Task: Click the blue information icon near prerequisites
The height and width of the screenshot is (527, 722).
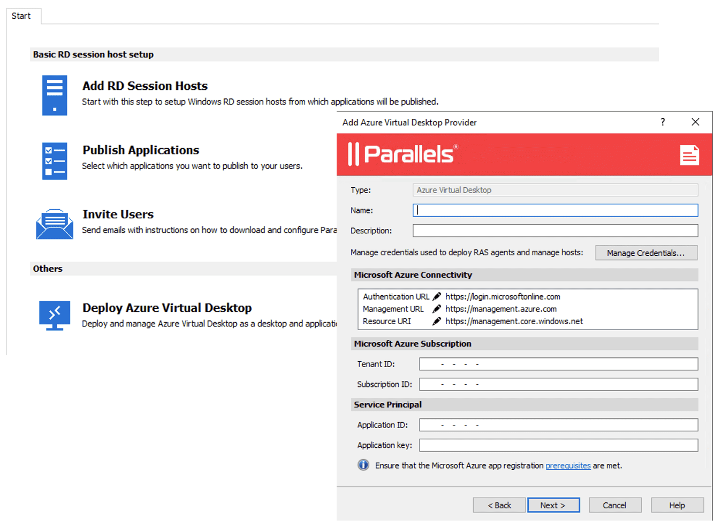Action: coord(363,465)
